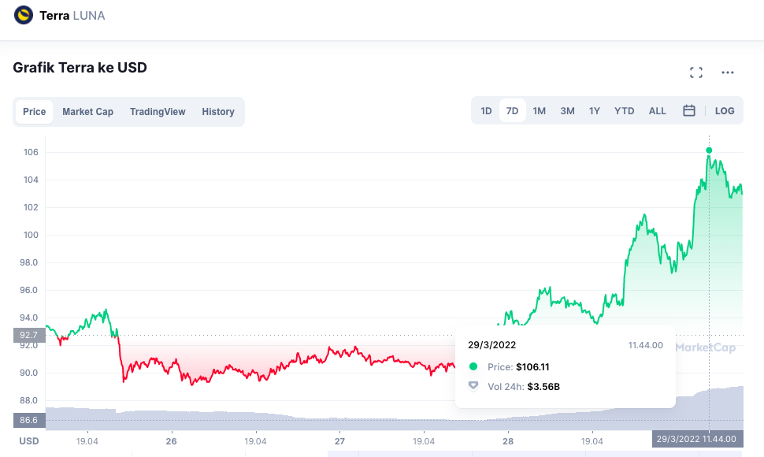Toggle LOG scale on the chart
Image resolution: width=764 pixels, height=457 pixels.
coord(725,111)
